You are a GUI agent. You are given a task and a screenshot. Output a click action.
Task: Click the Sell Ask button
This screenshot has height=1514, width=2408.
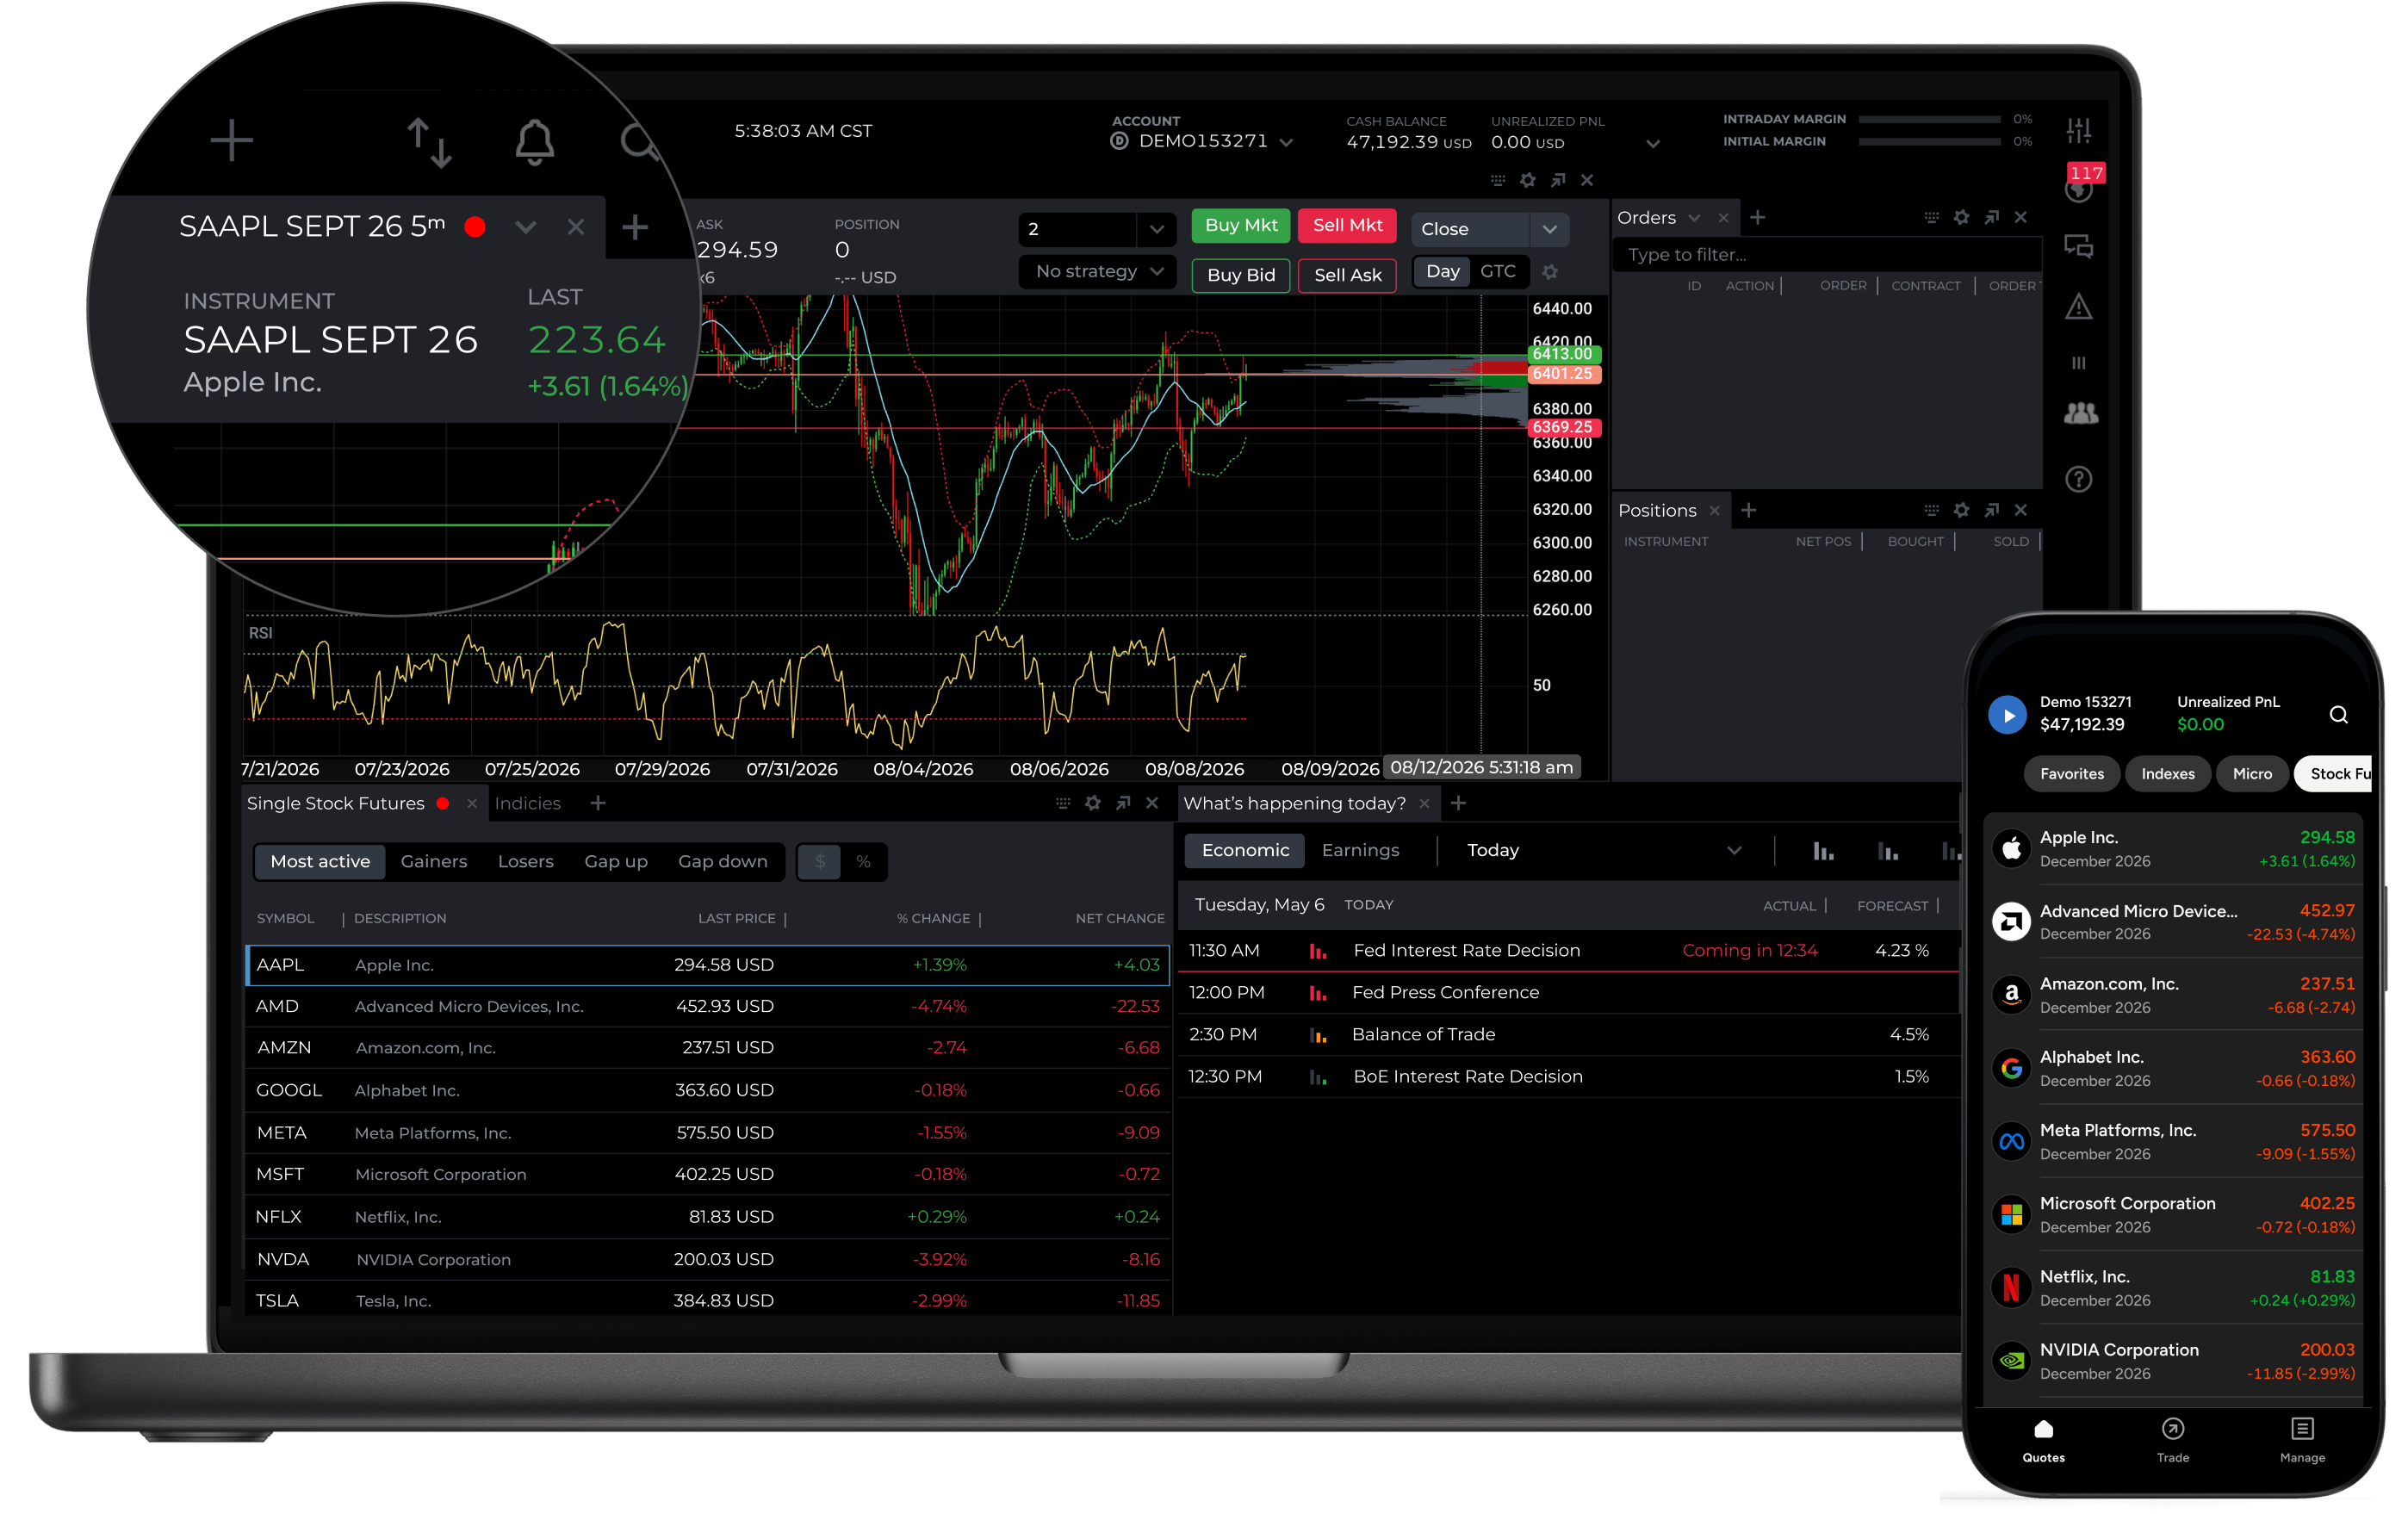click(1347, 275)
